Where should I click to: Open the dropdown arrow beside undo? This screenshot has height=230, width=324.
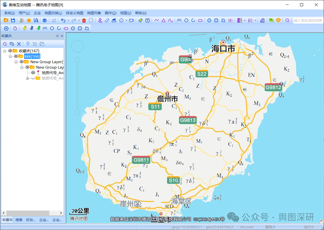[68, 20]
